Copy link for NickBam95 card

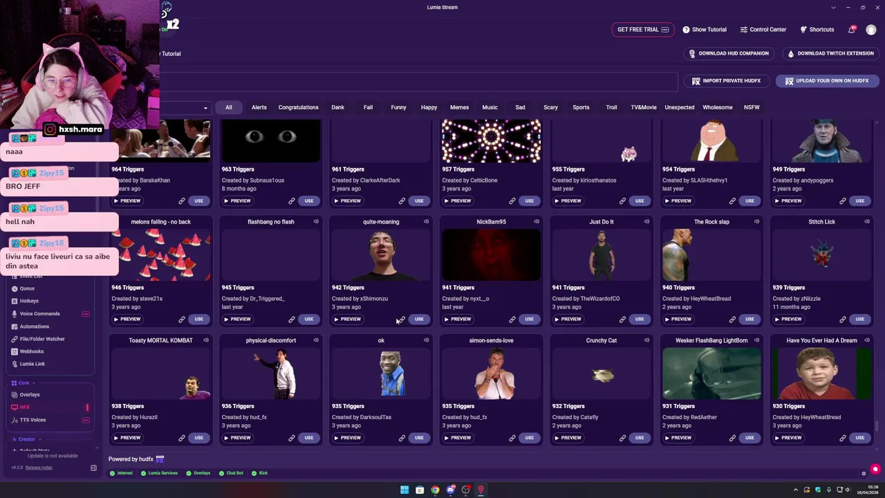pos(512,320)
